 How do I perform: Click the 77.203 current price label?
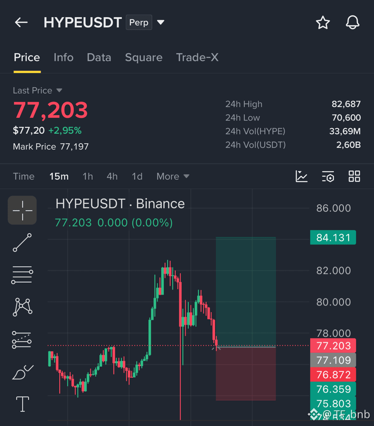point(333,346)
